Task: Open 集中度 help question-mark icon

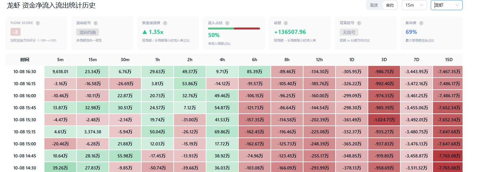Action: pos(421,23)
